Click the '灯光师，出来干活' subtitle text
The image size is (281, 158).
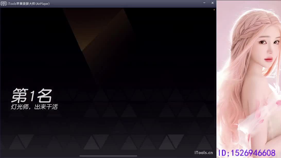click(34, 107)
